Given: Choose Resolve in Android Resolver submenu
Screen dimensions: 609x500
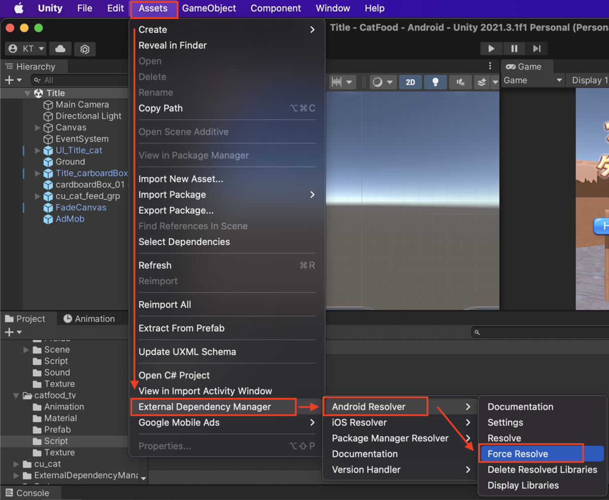Looking at the screenshot, I should 542,438.
